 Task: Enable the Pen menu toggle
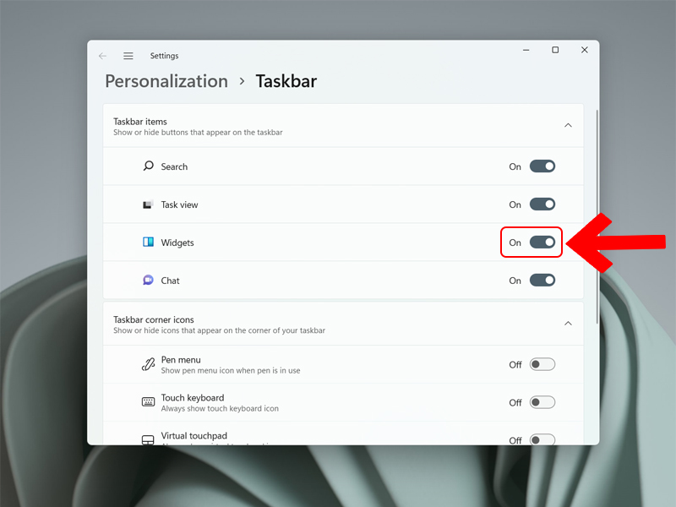pyautogui.click(x=542, y=363)
